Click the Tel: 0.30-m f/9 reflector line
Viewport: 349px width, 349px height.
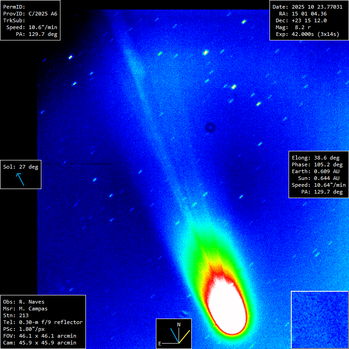43,322
